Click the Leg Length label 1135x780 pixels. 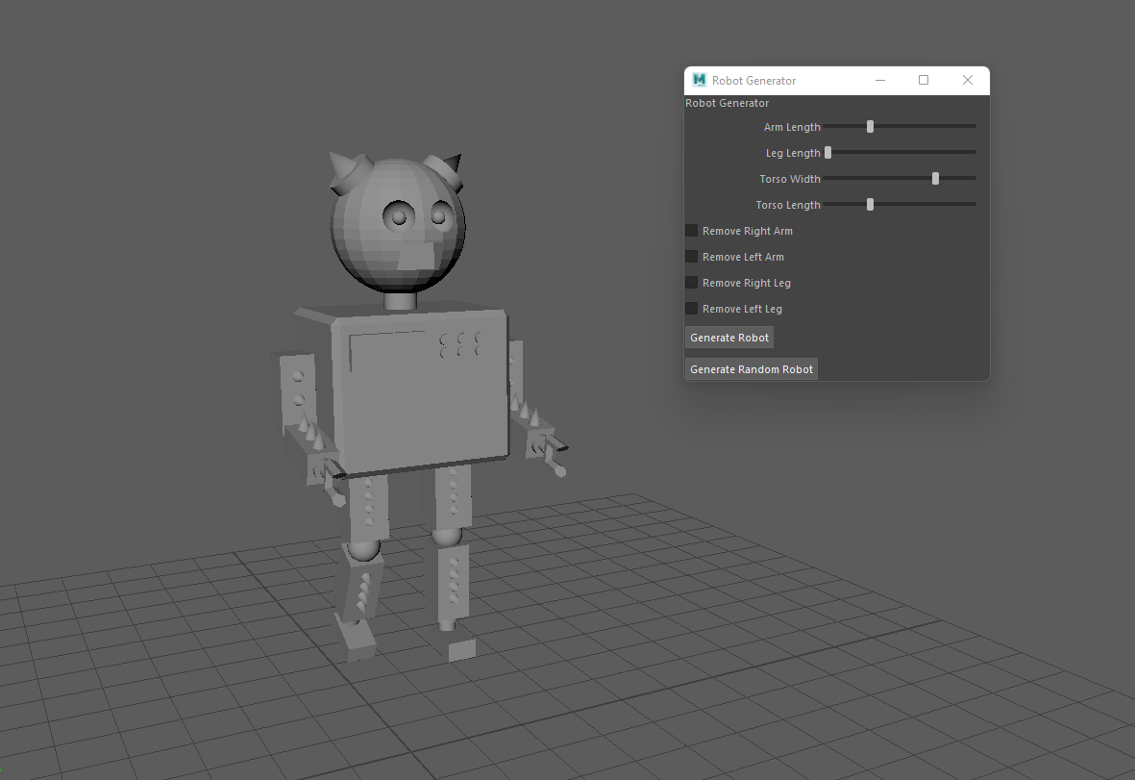click(793, 153)
